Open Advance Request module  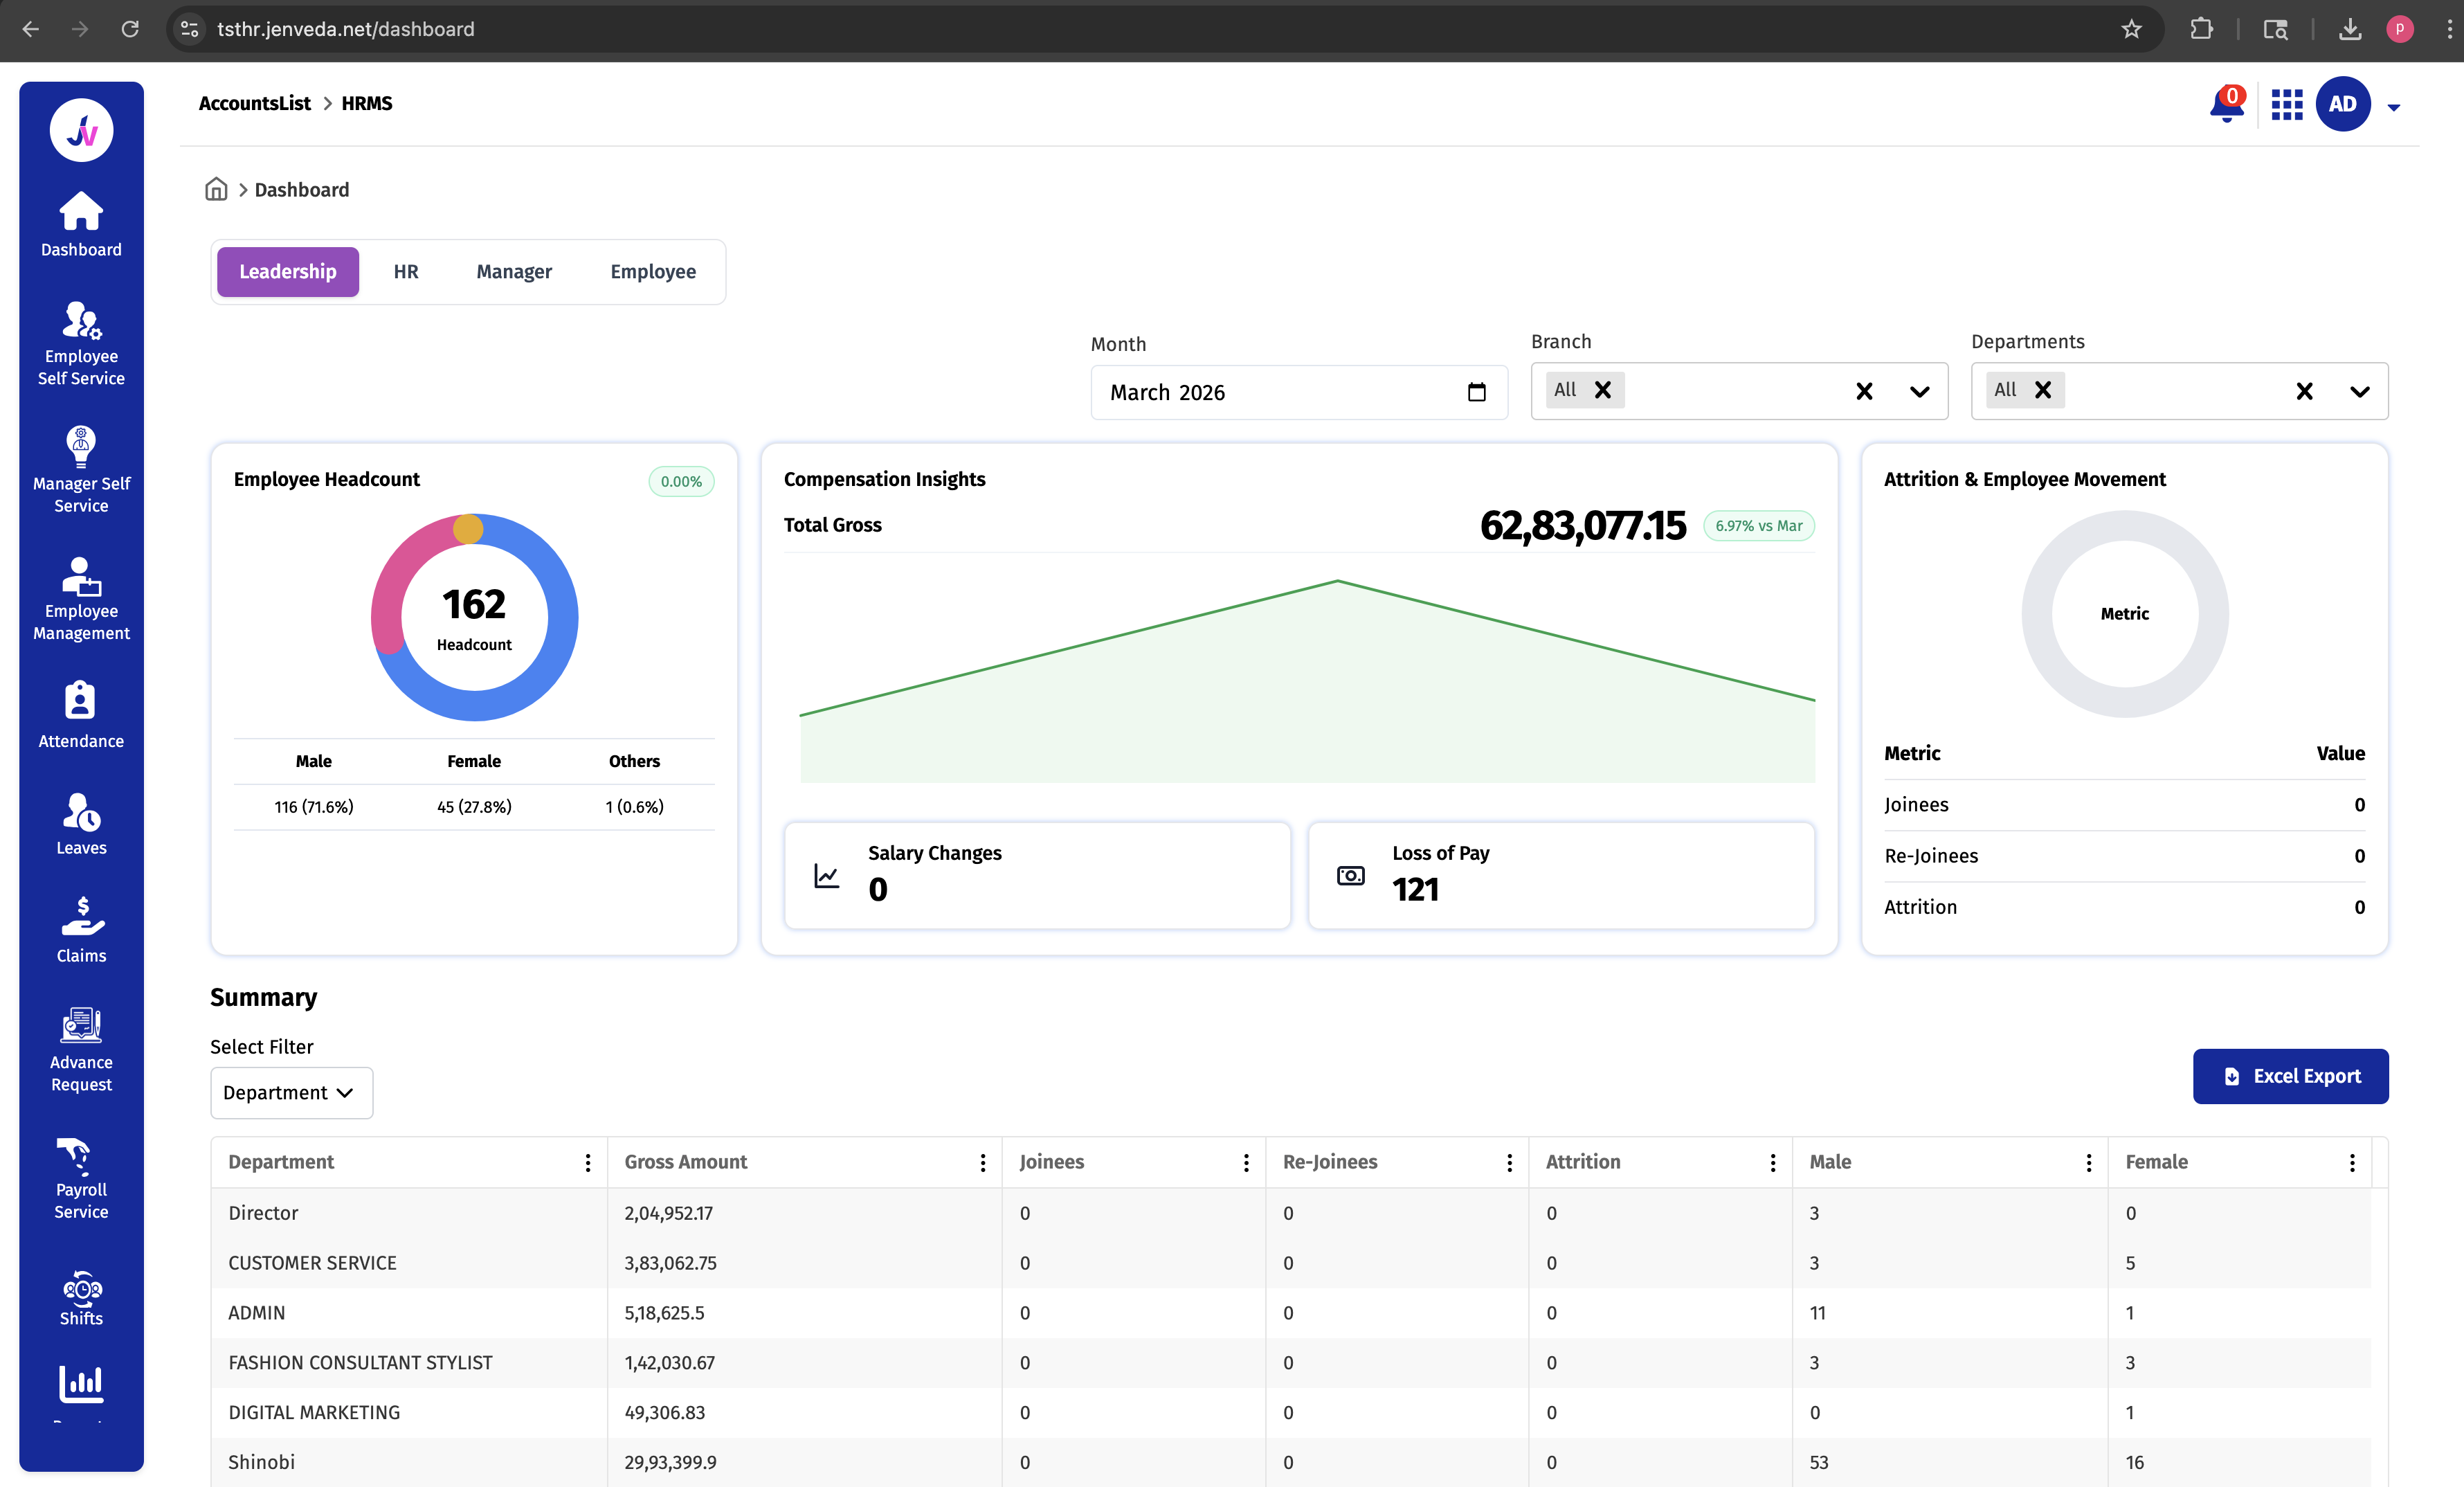[x=81, y=1050]
